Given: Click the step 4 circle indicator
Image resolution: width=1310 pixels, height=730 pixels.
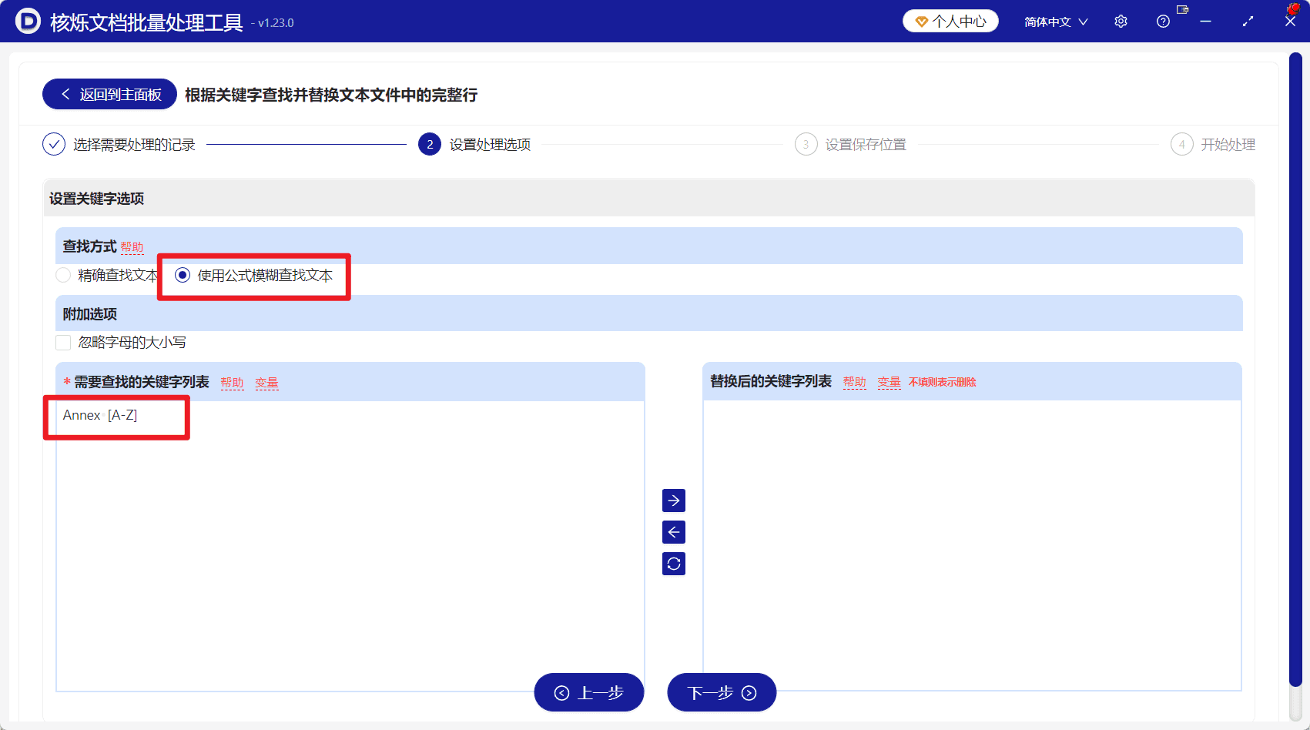Looking at the screenshot, I should (1181, 144).
